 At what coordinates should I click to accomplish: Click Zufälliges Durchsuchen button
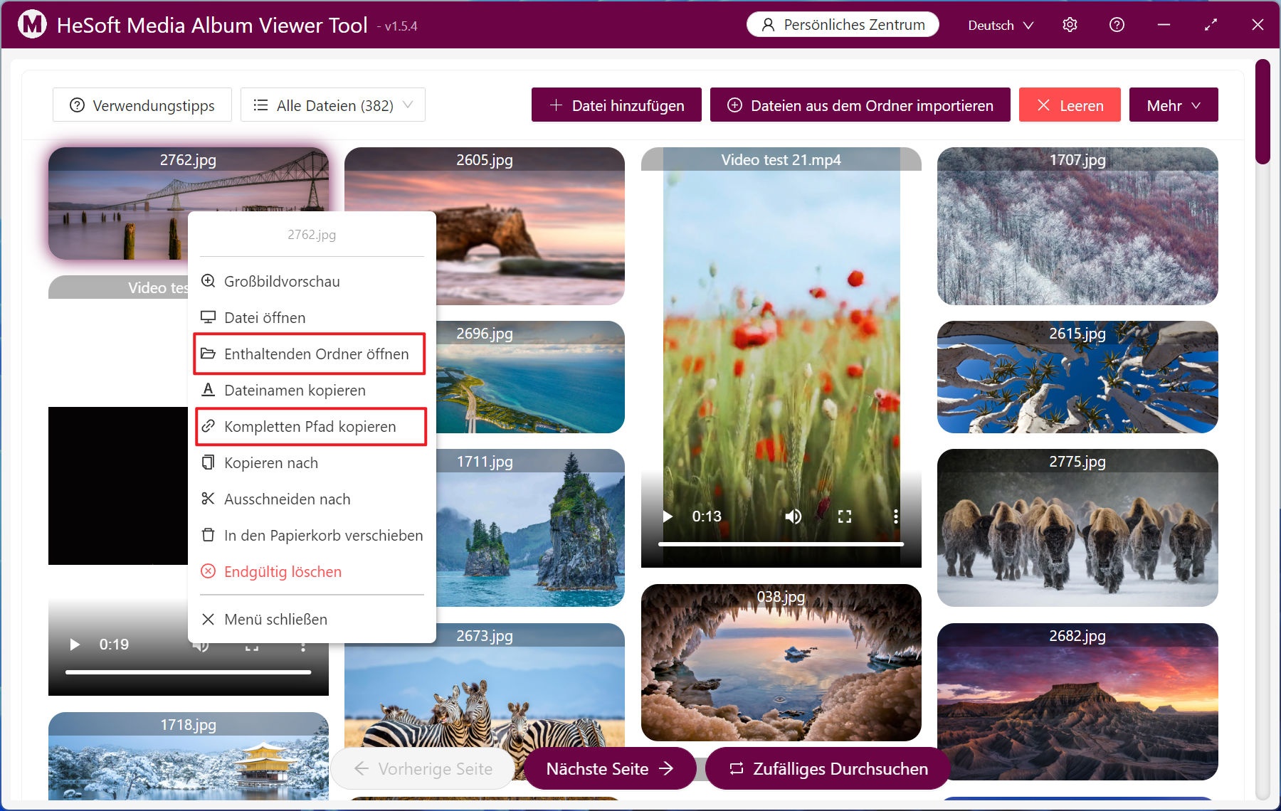click(x=828, y=768)
